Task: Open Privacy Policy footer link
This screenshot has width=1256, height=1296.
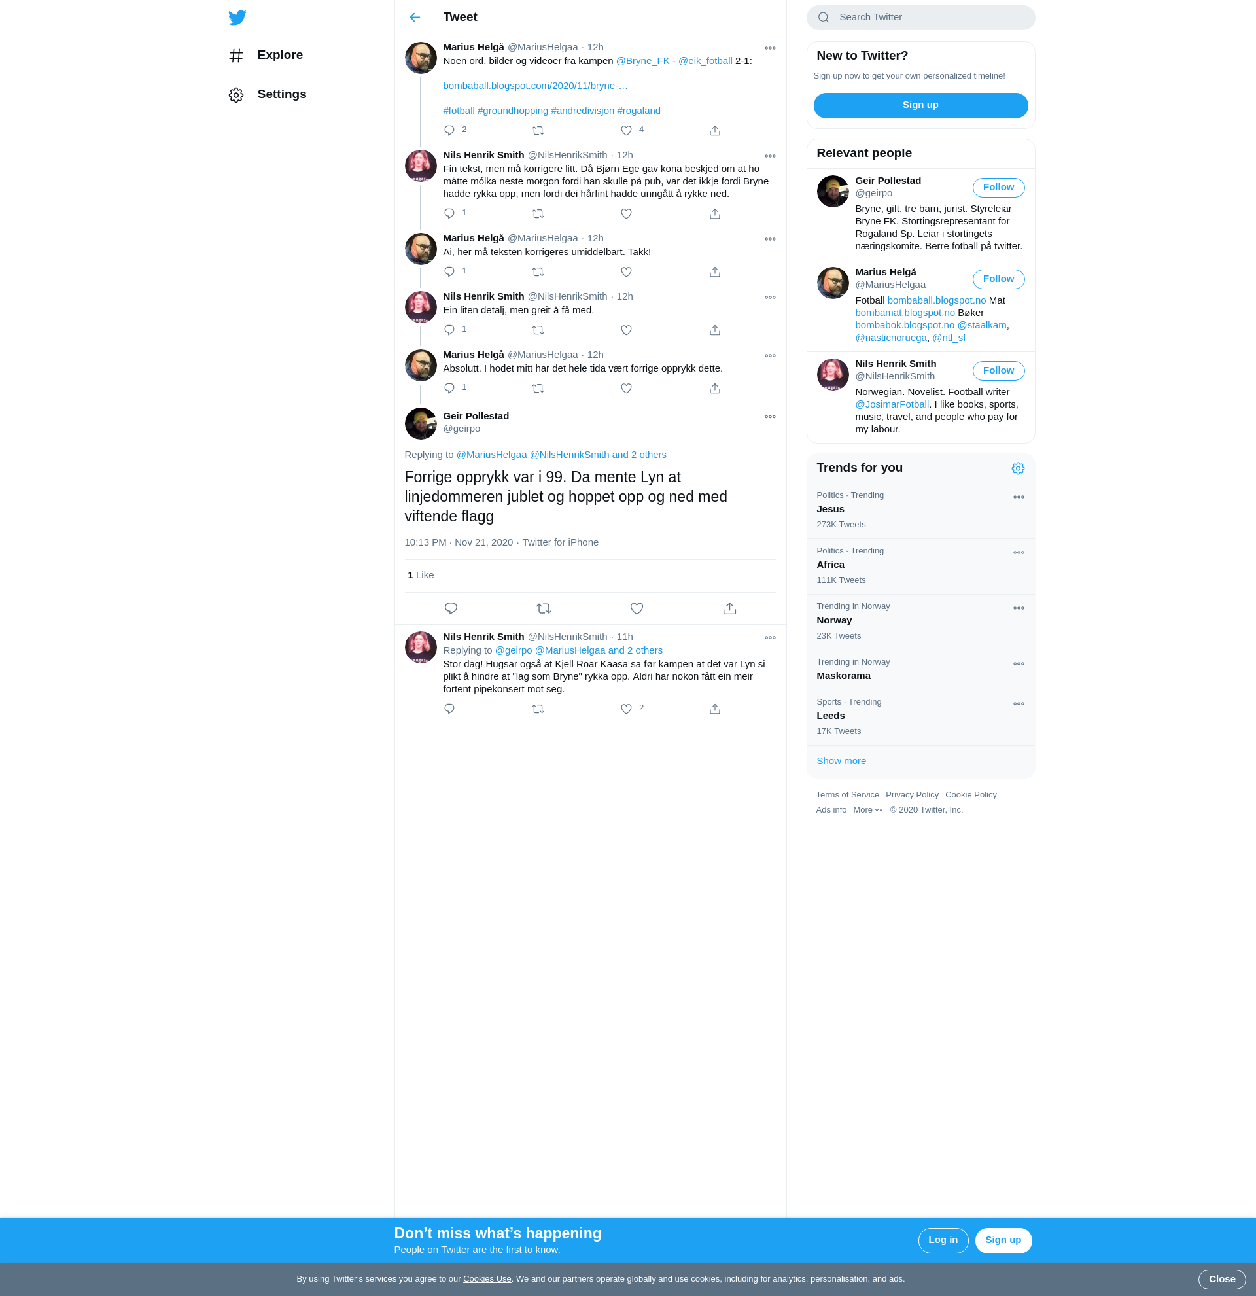Action: coord(912,795)
